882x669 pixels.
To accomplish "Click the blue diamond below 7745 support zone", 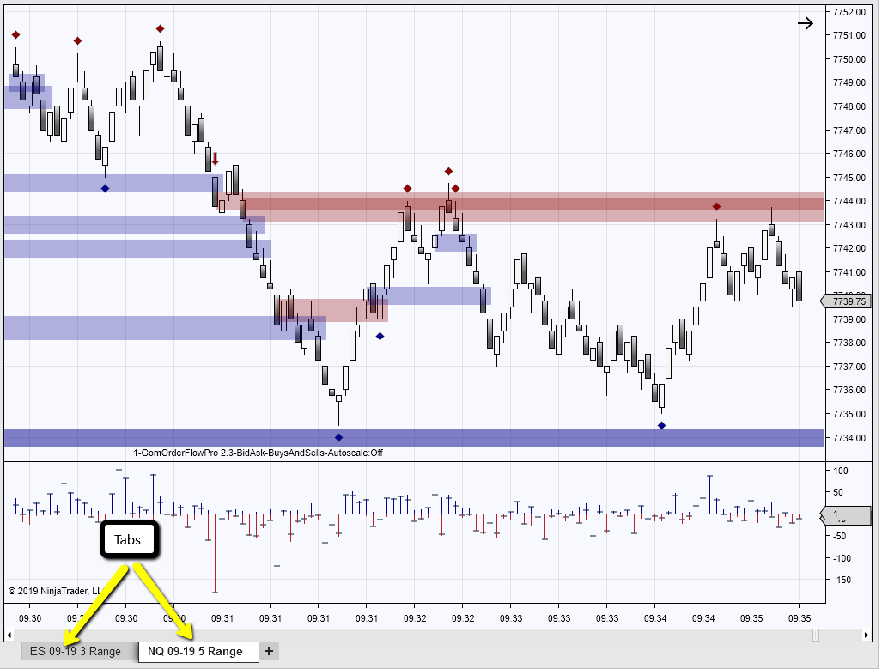I will pos(105,188).
